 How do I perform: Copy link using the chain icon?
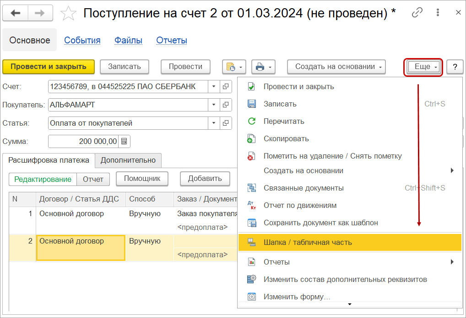[417, 12]
